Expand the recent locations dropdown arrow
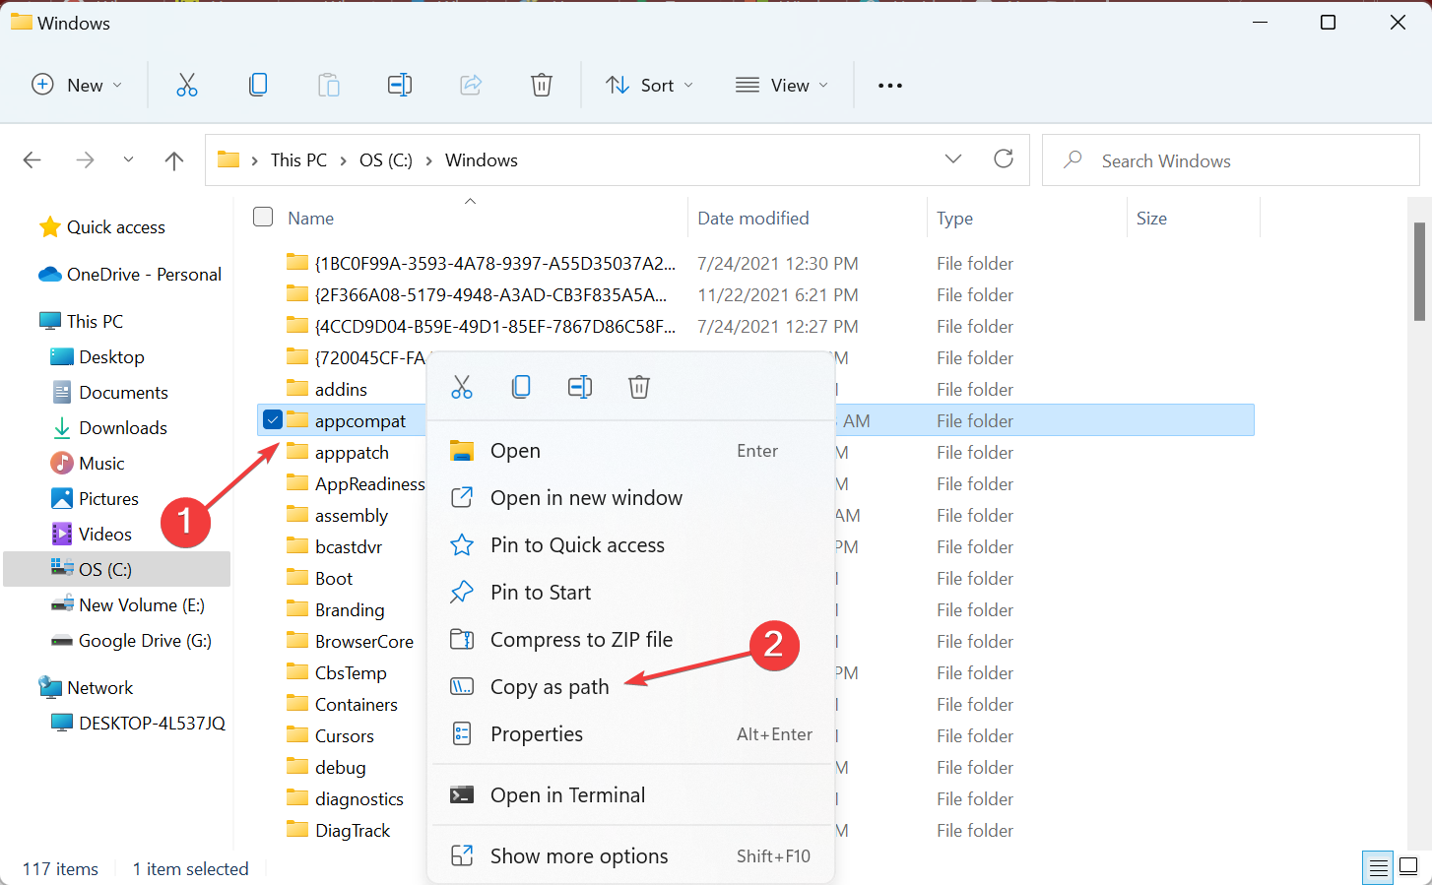The image size is (1432, 885). point(128,159)
